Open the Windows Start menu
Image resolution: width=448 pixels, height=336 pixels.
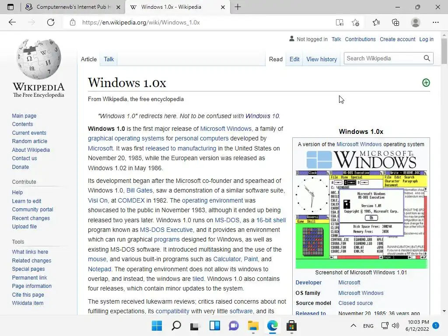(x=157, y=325)
